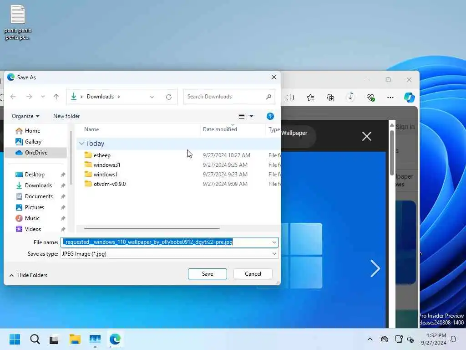466x350 pixels.
Task: Change view layout icon
Action: (x=242, y=116)
